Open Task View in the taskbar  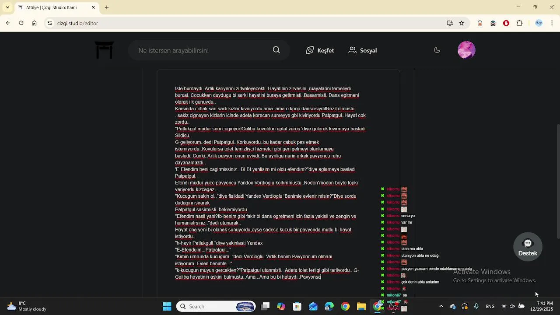pyautogui.click(x=266, y=306)
